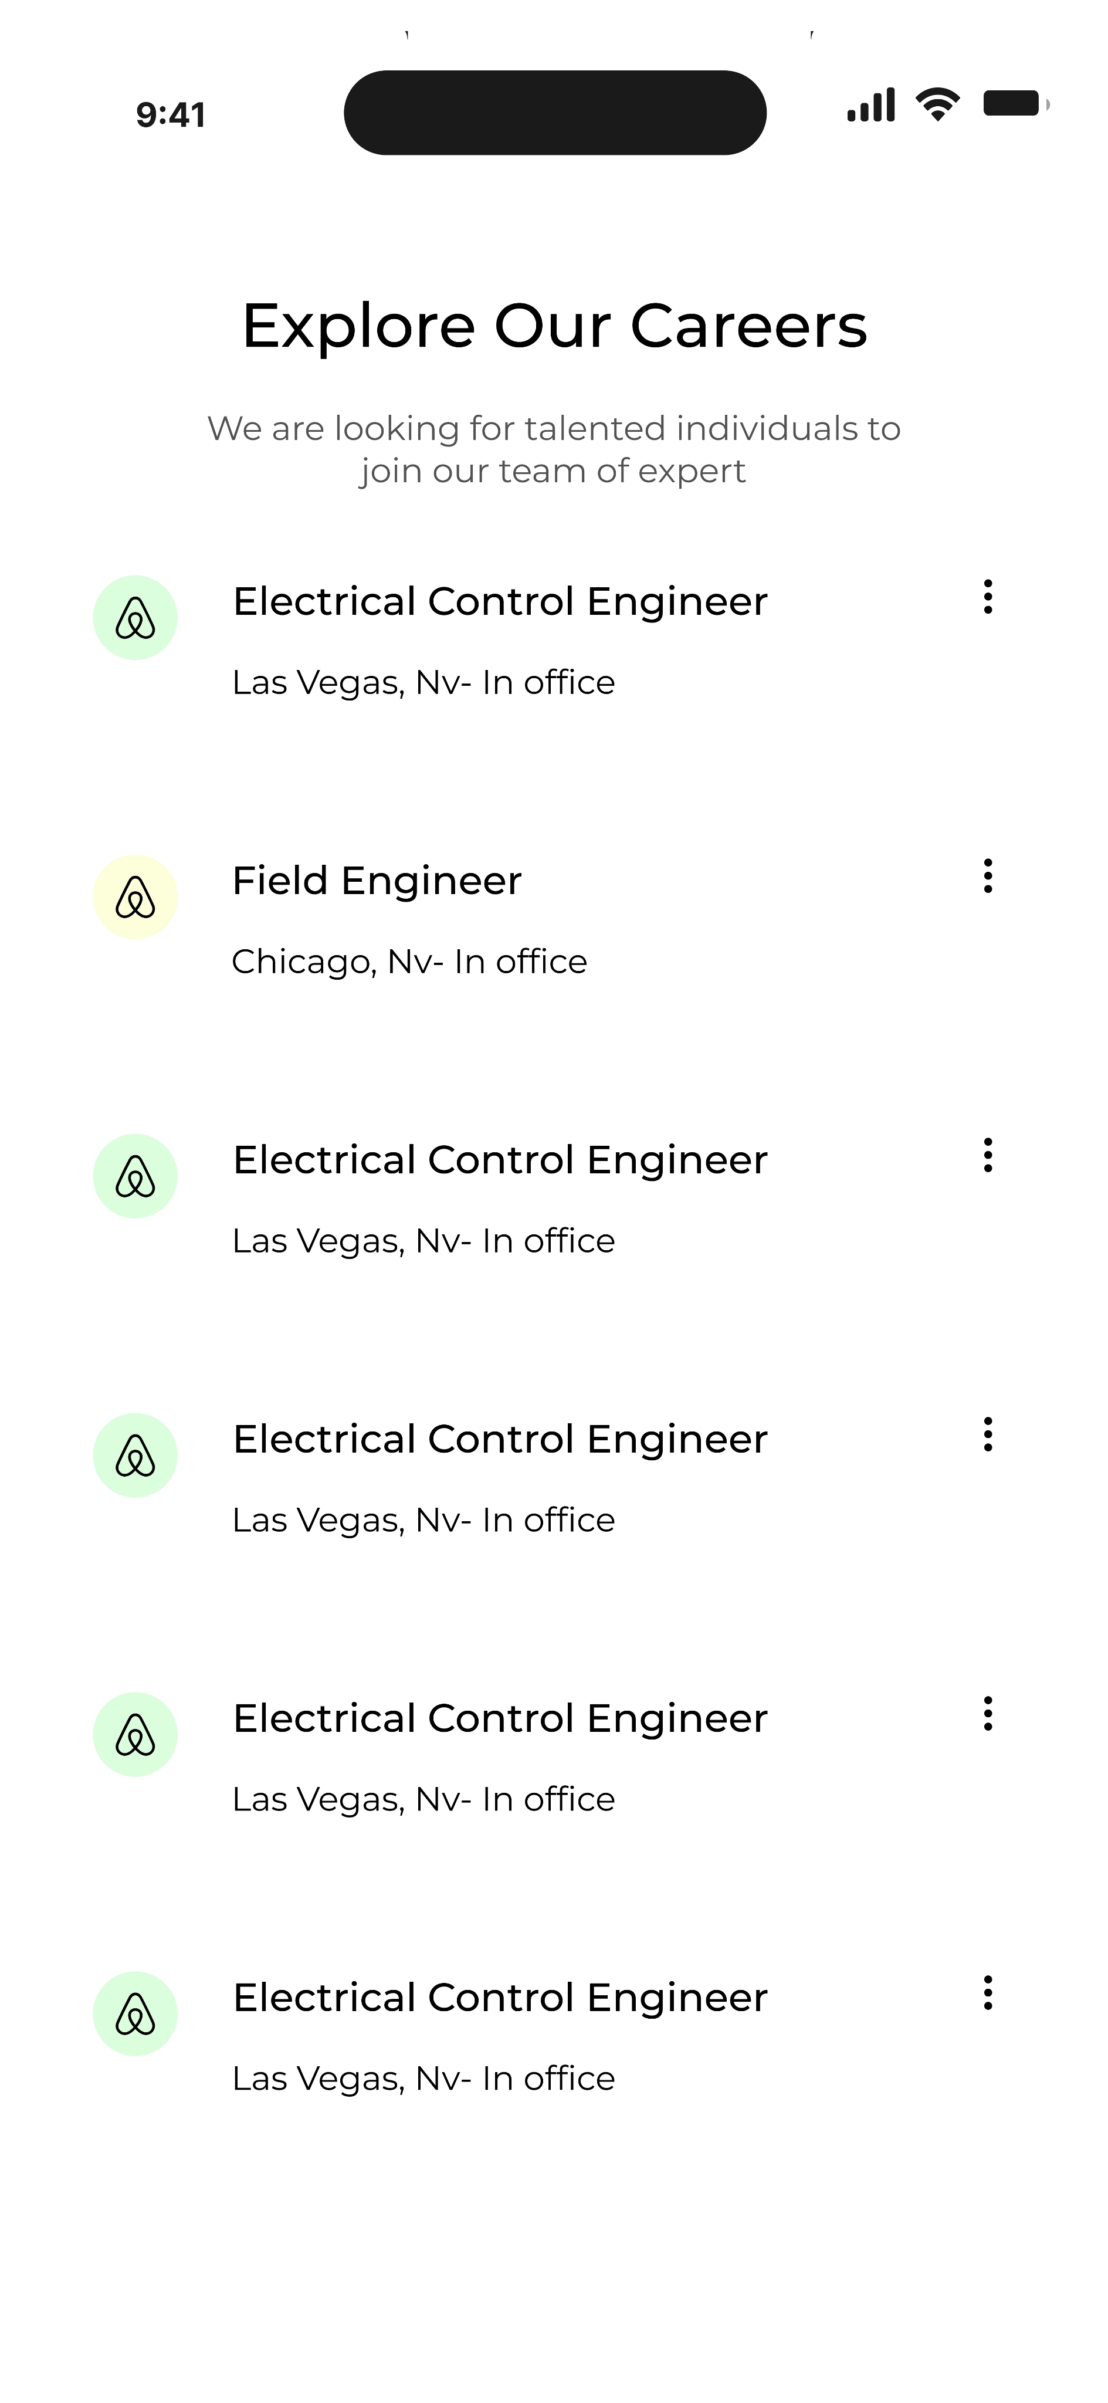Open three-dot menu on fourth job listing
This screenshot has width=1108, height=2403.
coord(988,1434)
